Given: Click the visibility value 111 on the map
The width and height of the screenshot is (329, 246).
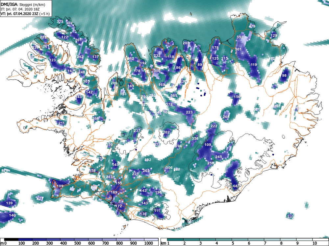Looking at the screenshot, I should point(157,211).
